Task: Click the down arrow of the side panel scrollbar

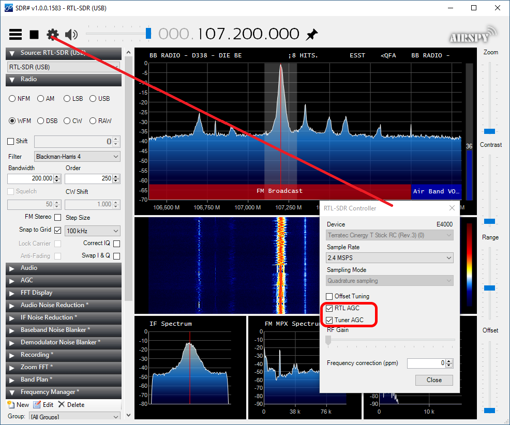Action: [x=128, y=415]
